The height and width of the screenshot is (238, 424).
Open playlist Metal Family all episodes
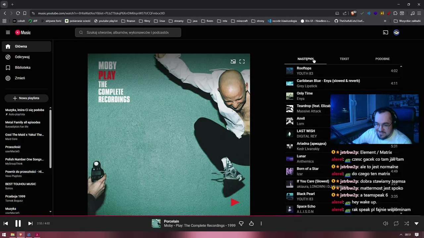pyautogui.click(x=25, y=124)
